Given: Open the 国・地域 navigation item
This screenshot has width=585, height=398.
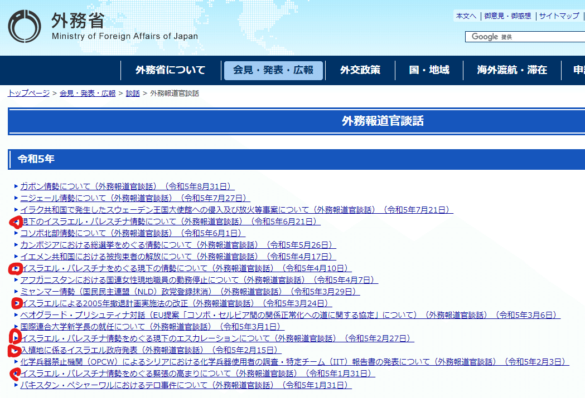Looking at the screenshot, I should coord(429,70).
